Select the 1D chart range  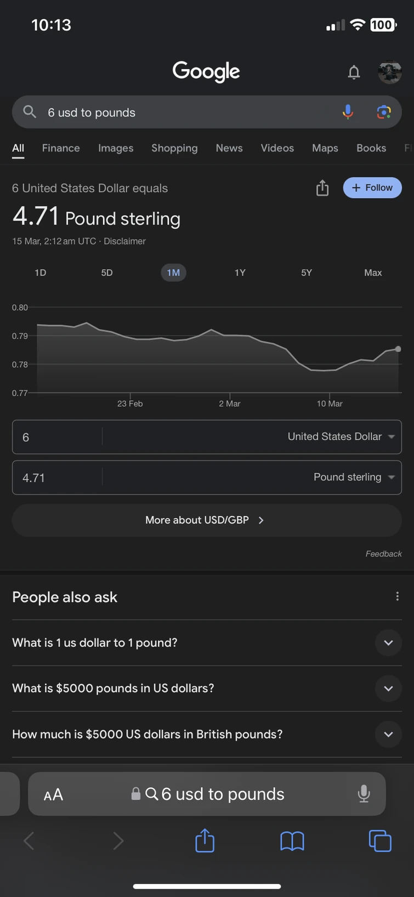(41, 273)
